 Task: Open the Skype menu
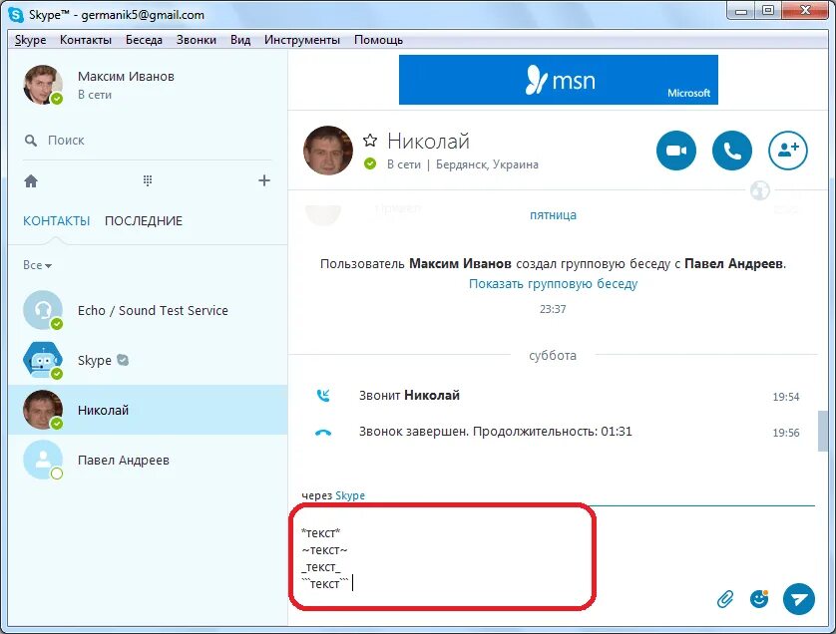(30, 40)
